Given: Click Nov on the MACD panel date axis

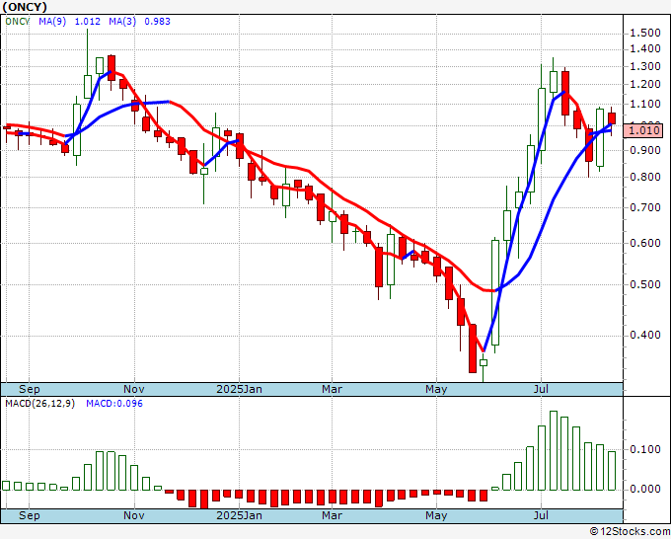Looking at the screenshot, I should (134, 515).
